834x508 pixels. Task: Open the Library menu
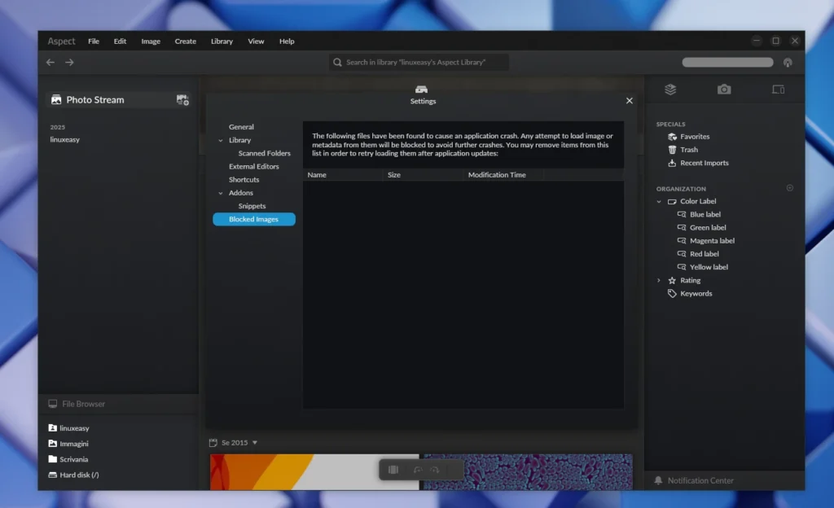tap(222, 42)
